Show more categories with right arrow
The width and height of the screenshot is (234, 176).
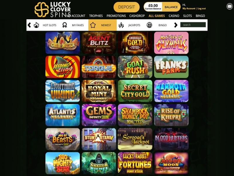tap(176, 25)
